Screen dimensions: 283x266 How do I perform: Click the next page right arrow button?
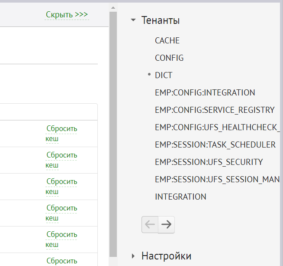point(166,224)
